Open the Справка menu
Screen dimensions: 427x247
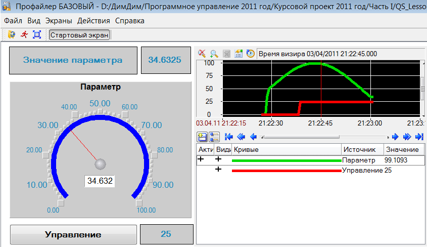pos(130,21)
